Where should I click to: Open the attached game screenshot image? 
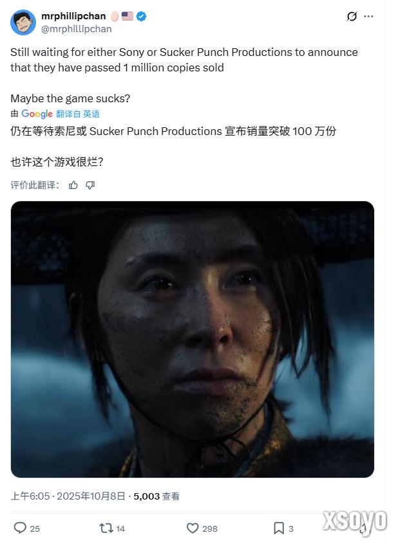click(193, 339)
